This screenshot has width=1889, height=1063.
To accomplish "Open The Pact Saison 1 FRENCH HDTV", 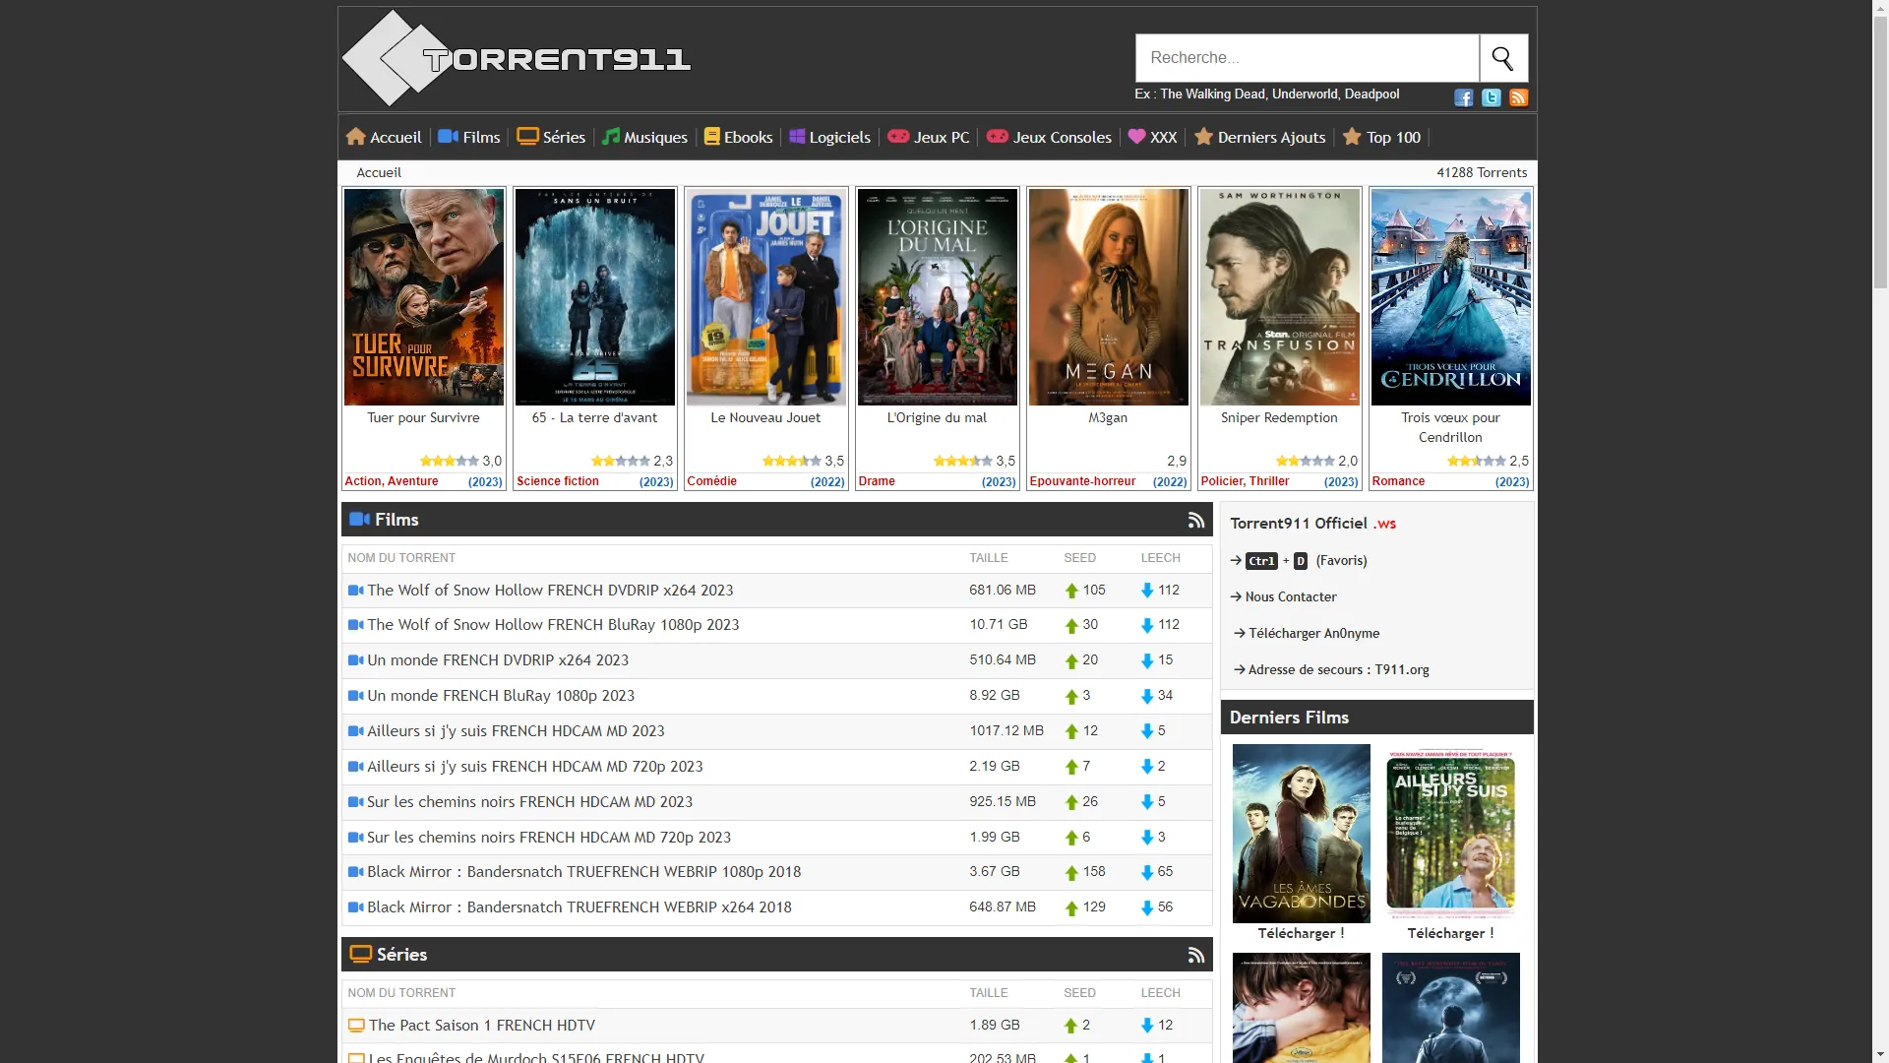I will [482, 1026].
